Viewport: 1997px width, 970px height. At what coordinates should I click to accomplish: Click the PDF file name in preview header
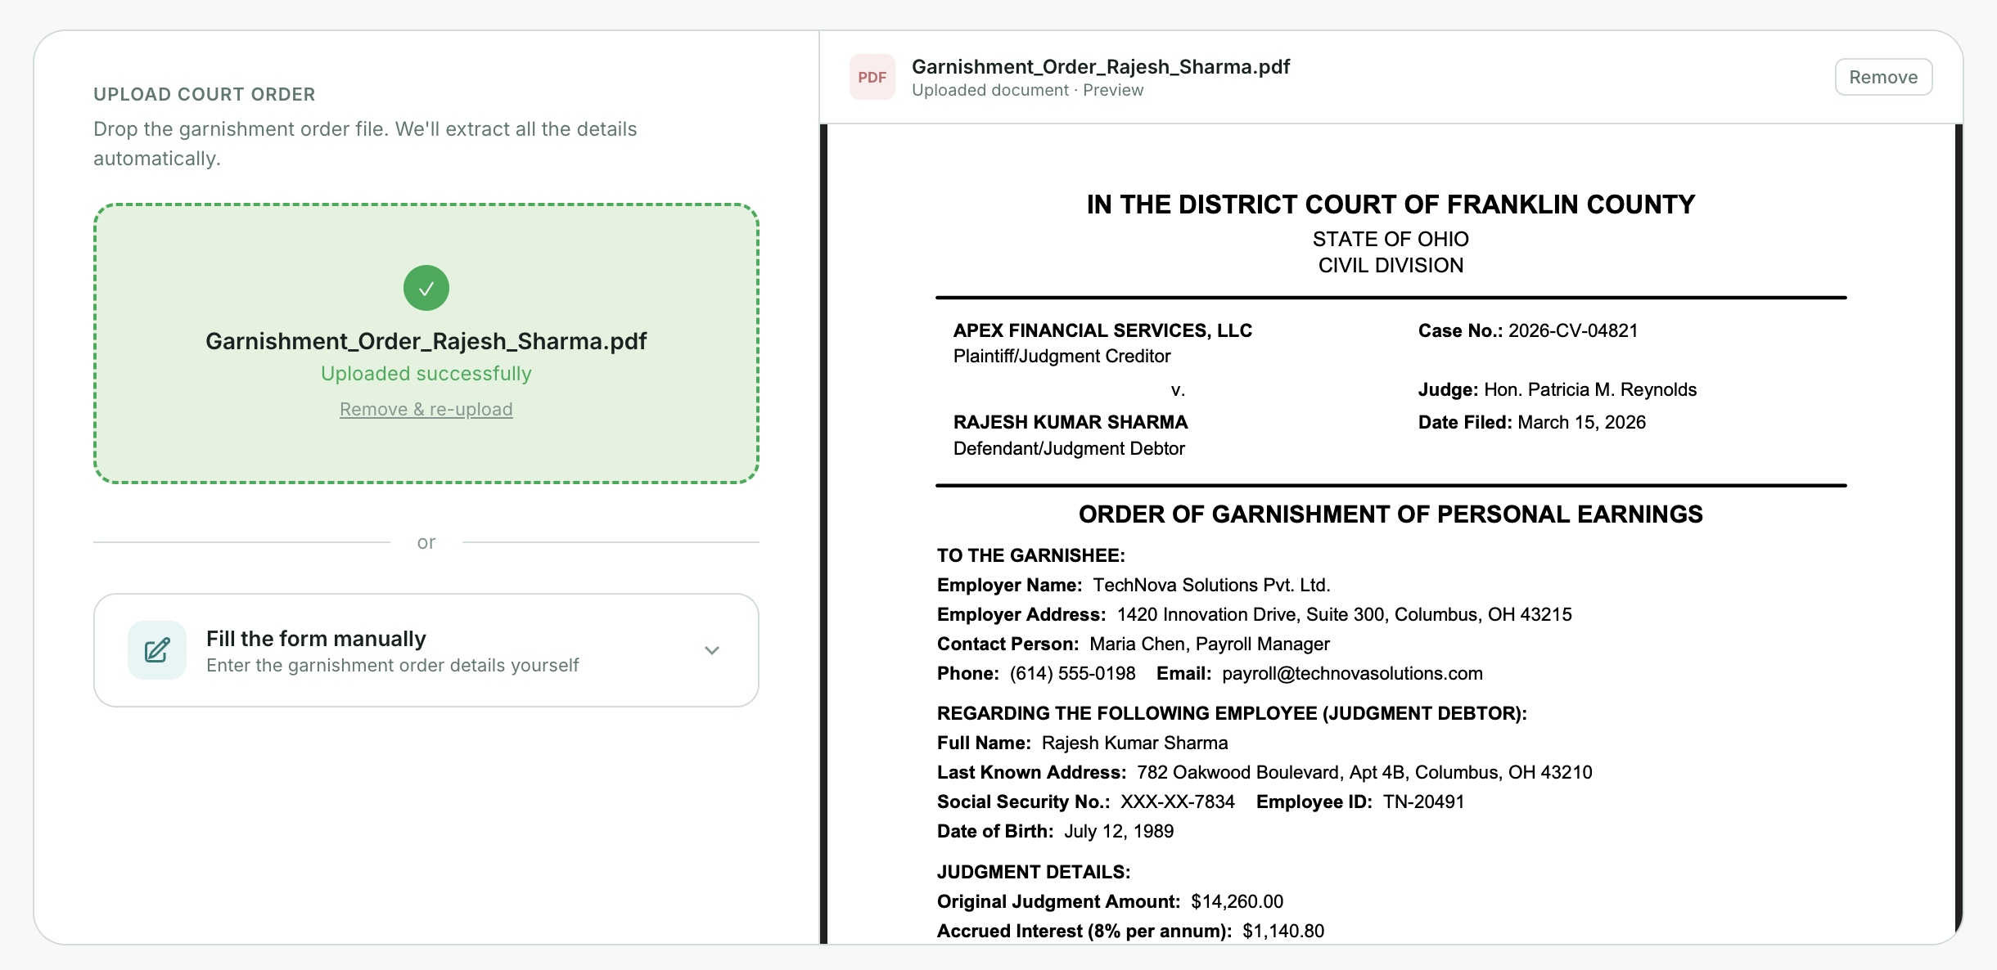[x=1100, y=67]
